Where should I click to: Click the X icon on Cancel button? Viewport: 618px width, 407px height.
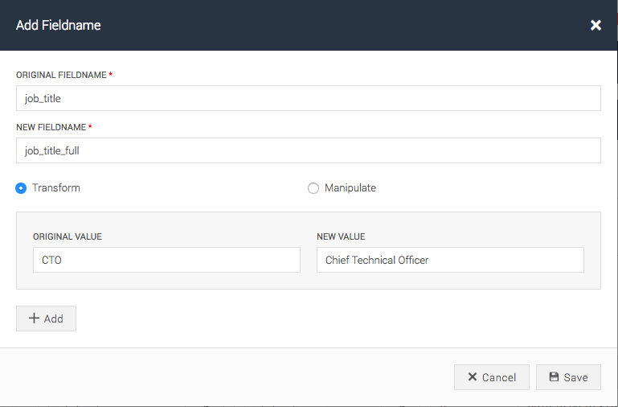click(473, 377)
